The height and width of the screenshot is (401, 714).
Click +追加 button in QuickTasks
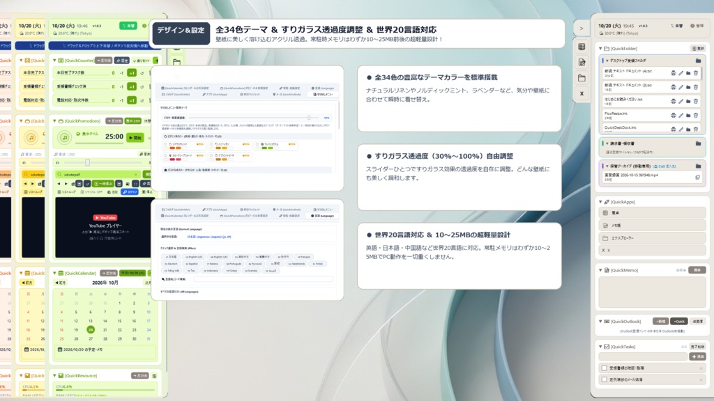pyautogui.click(x=697, y=356)
